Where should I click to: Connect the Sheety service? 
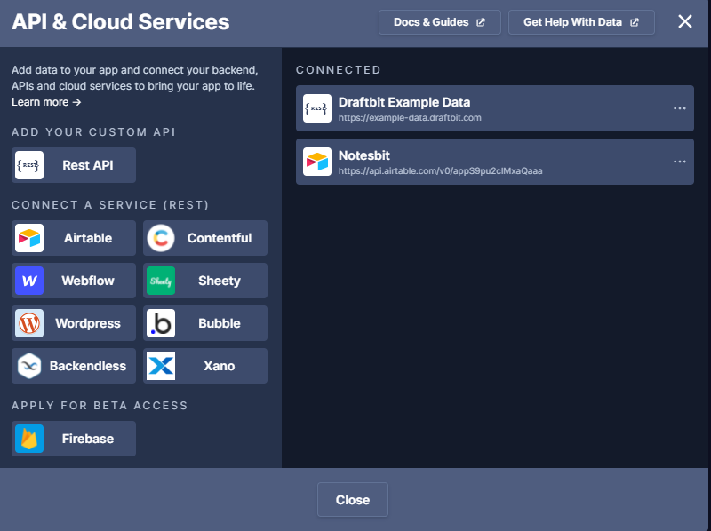205,281
